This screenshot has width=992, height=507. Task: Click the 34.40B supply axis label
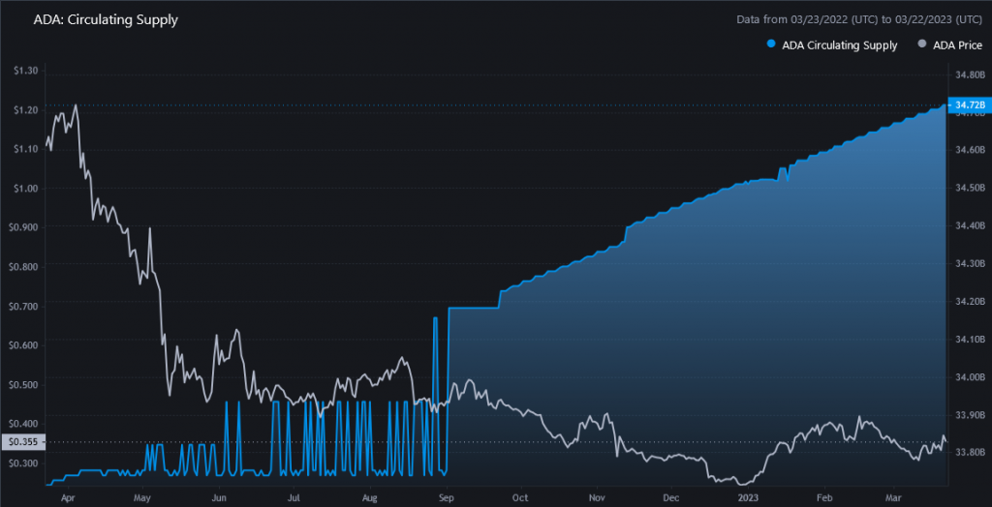[969, 225]
